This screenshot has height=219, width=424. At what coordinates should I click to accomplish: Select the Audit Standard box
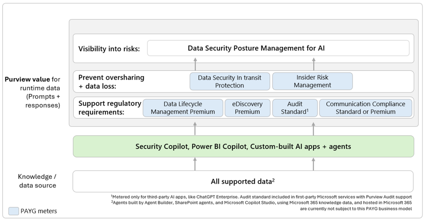click(x=295, y=108)
